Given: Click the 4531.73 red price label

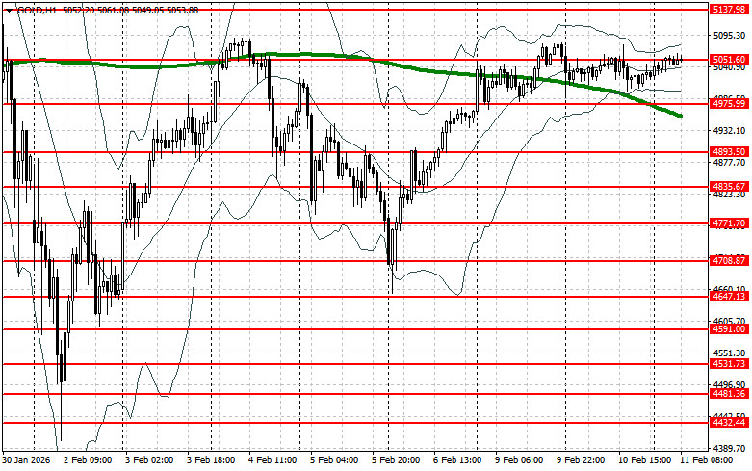Looking at the screenshot, I should tap(729, 364).
